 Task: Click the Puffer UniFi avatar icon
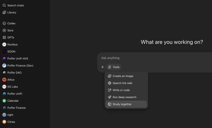(x=4, y=94)
